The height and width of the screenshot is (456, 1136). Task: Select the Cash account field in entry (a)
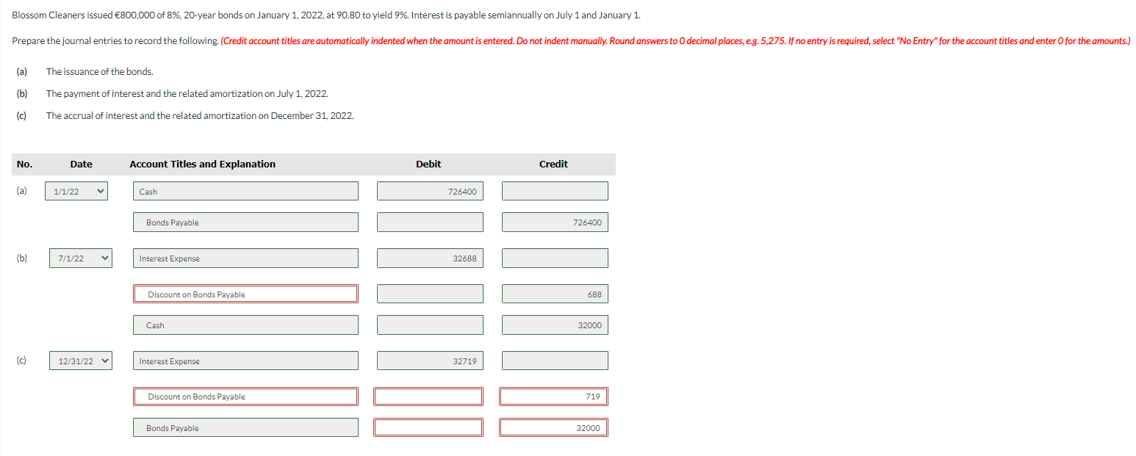click(245, 191)
